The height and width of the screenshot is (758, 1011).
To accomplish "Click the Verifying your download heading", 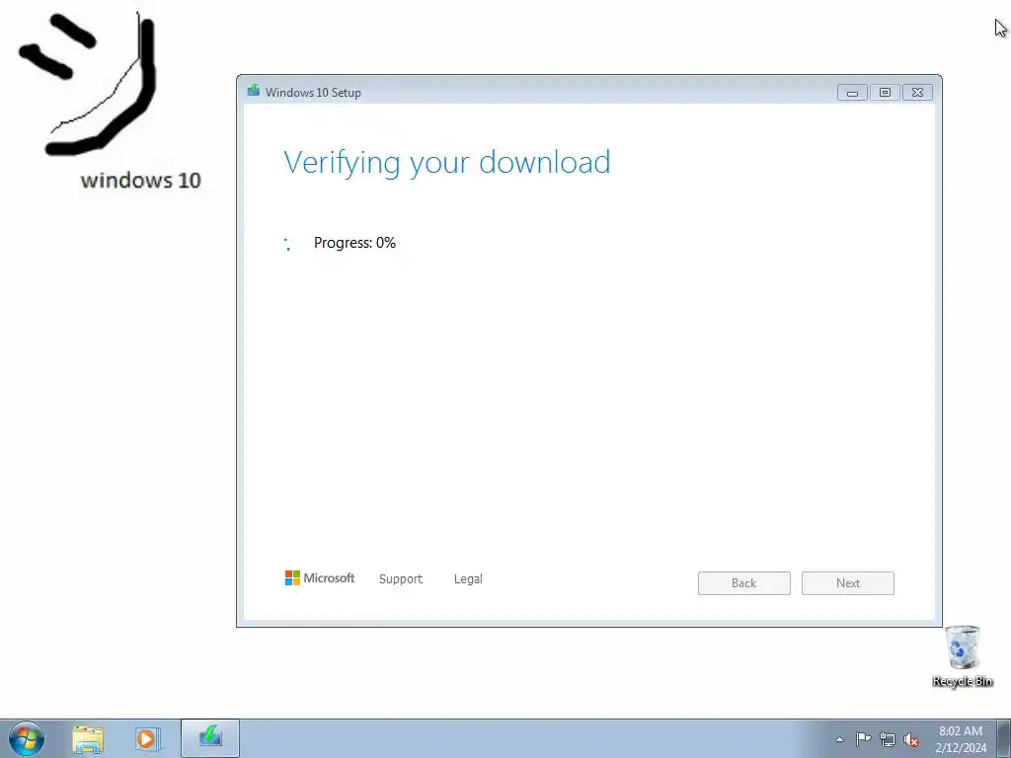I will [447, 163].
